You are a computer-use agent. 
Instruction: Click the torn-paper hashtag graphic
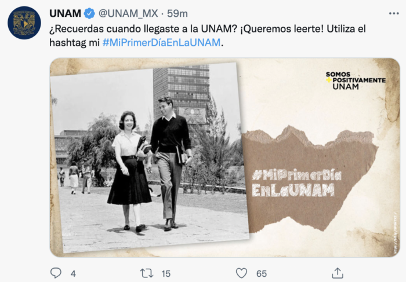[309, 178]
